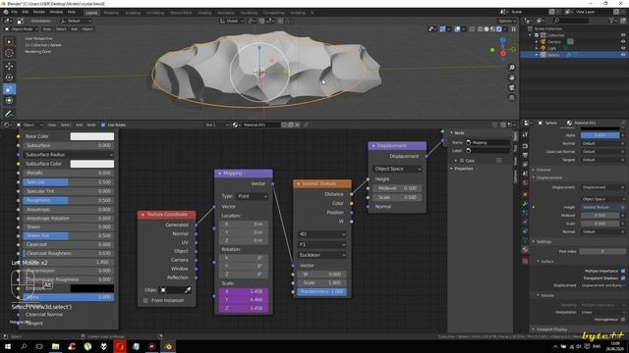629x353 pixels.
Task: Open the viewport Options button
Action: pyautogui.click(x=507, y=21)
